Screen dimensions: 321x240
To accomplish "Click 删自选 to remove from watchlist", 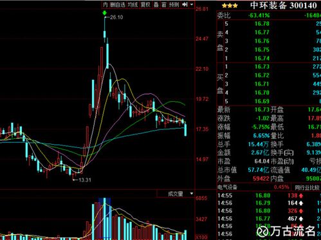I will (x=117, y=5).
